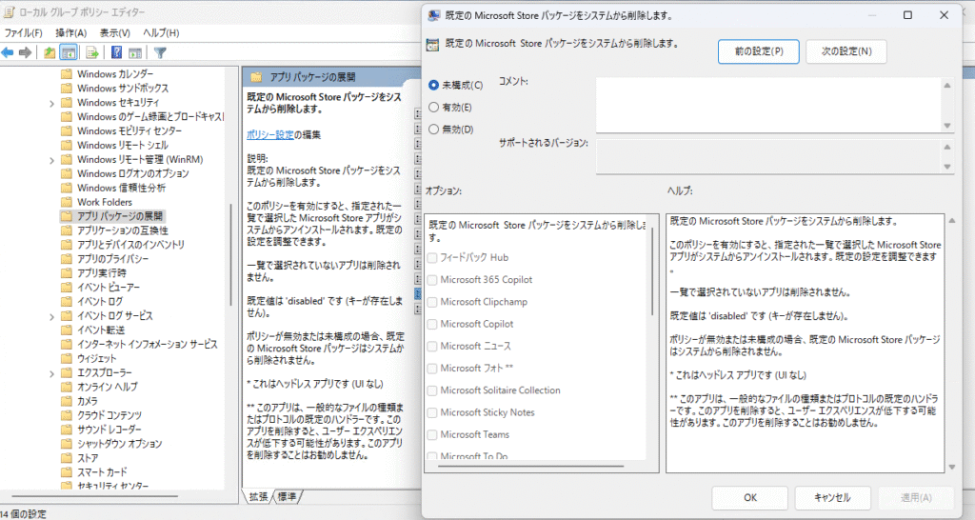Click the 次の設定(N) button

point(846,51)
